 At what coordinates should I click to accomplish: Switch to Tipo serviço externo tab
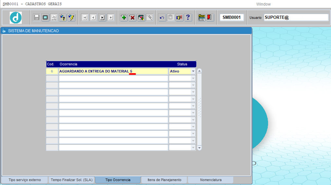[x=25, y=180]
